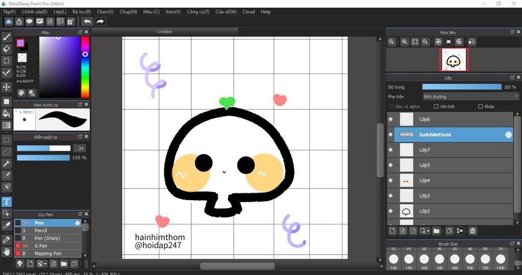Click the Redo arrow in top toolbar

tap(100, 21)
